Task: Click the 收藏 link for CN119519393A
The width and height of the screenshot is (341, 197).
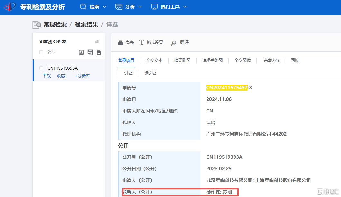Action: tap(61, 76)
